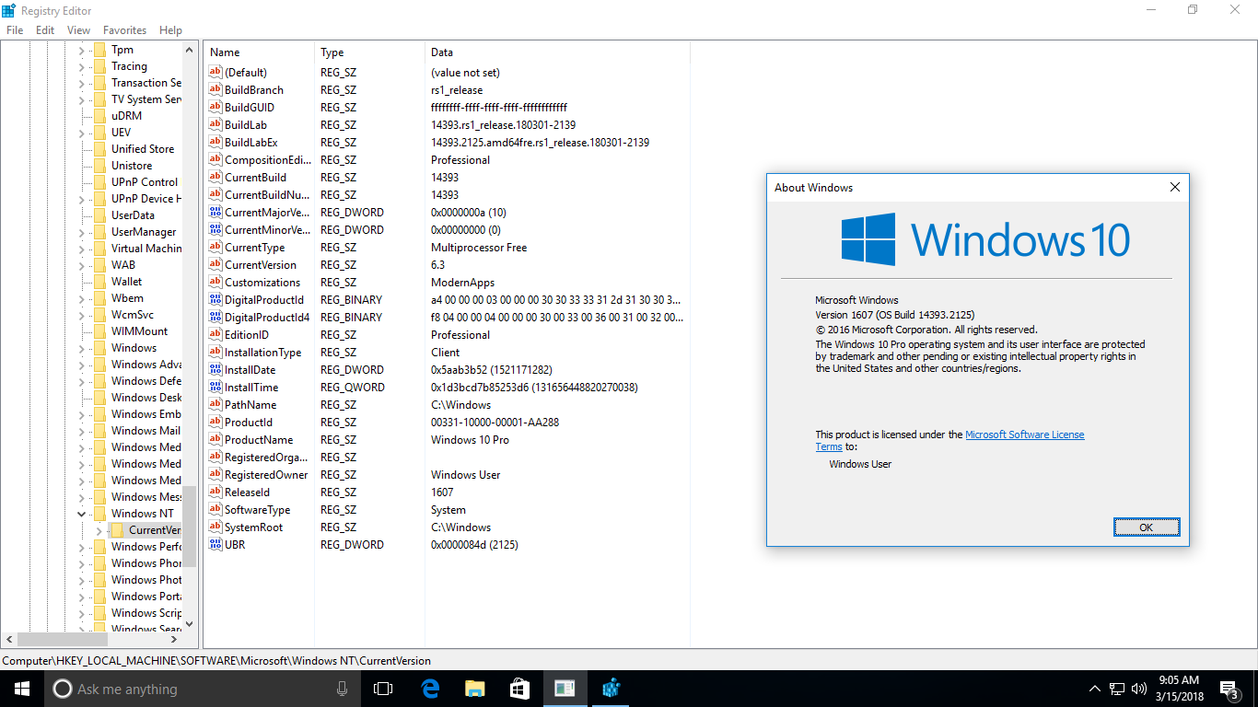Open File Explorer from taskbar
Screen dimensions: 1258x707
[474, 689]
